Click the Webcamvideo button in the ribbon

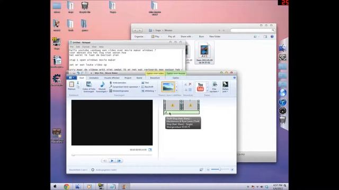coord(118,83)
